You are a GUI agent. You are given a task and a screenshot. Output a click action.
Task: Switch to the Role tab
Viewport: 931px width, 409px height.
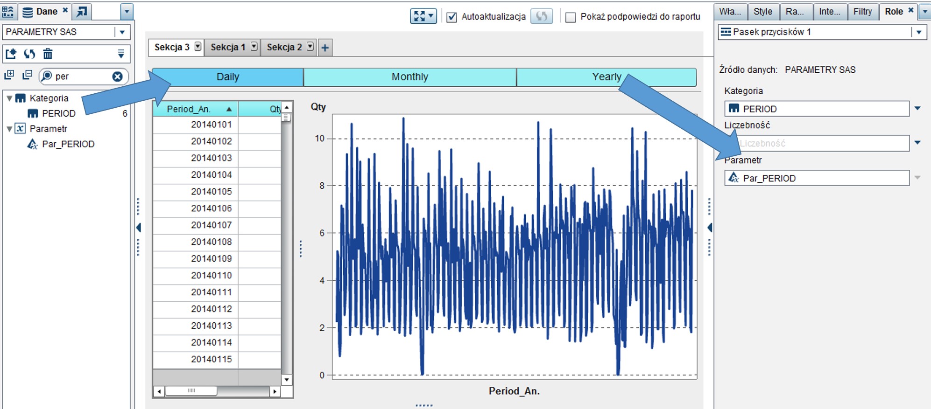(894, 12)
